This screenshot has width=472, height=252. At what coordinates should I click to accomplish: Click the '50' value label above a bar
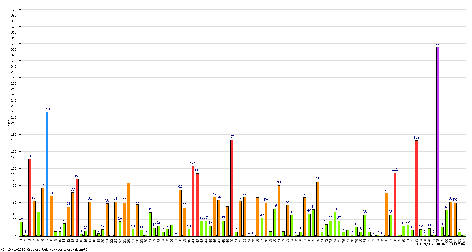(x=184, y=205)
